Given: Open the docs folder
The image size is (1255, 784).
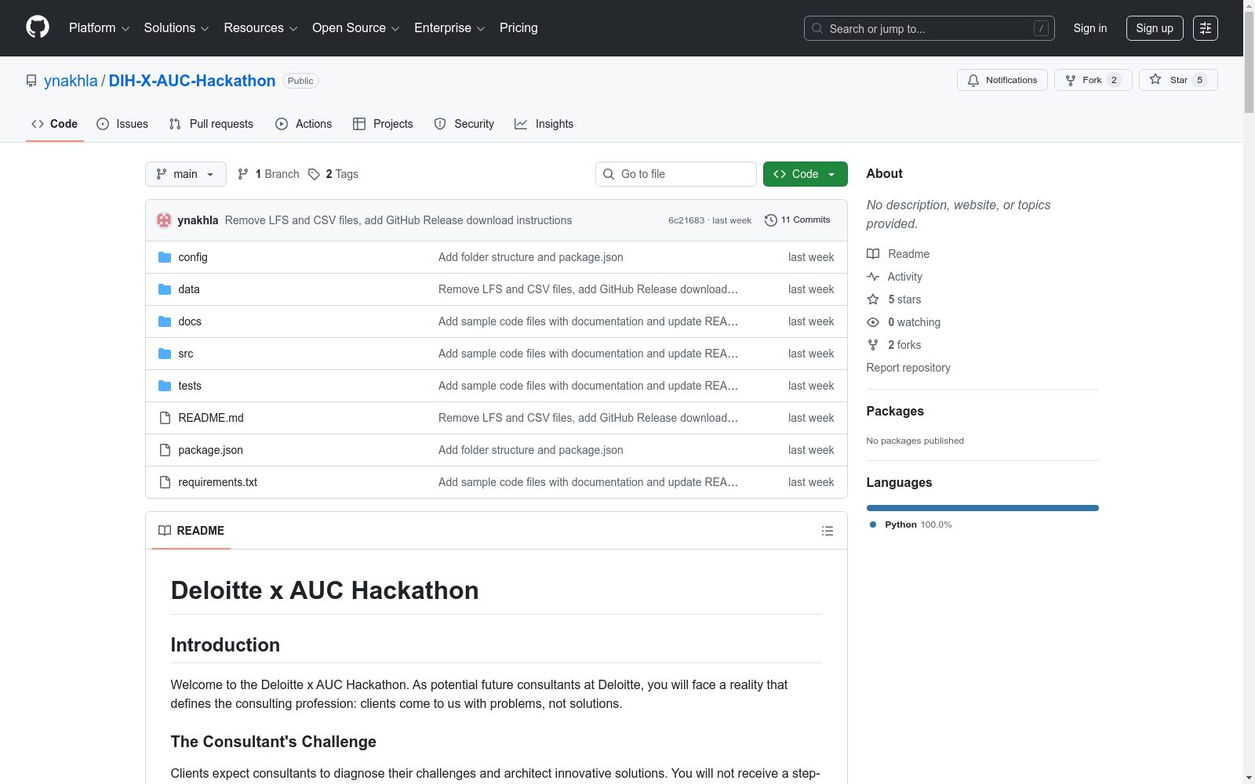Looking at the screenshot, I should pos(190,321).
